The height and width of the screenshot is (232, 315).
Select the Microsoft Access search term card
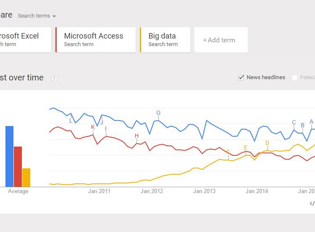[96, 40]
